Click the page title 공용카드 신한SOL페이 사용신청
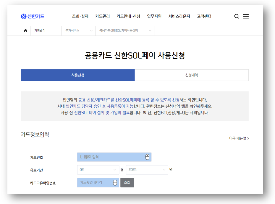The image size is (275, 204). pos(135,55)
